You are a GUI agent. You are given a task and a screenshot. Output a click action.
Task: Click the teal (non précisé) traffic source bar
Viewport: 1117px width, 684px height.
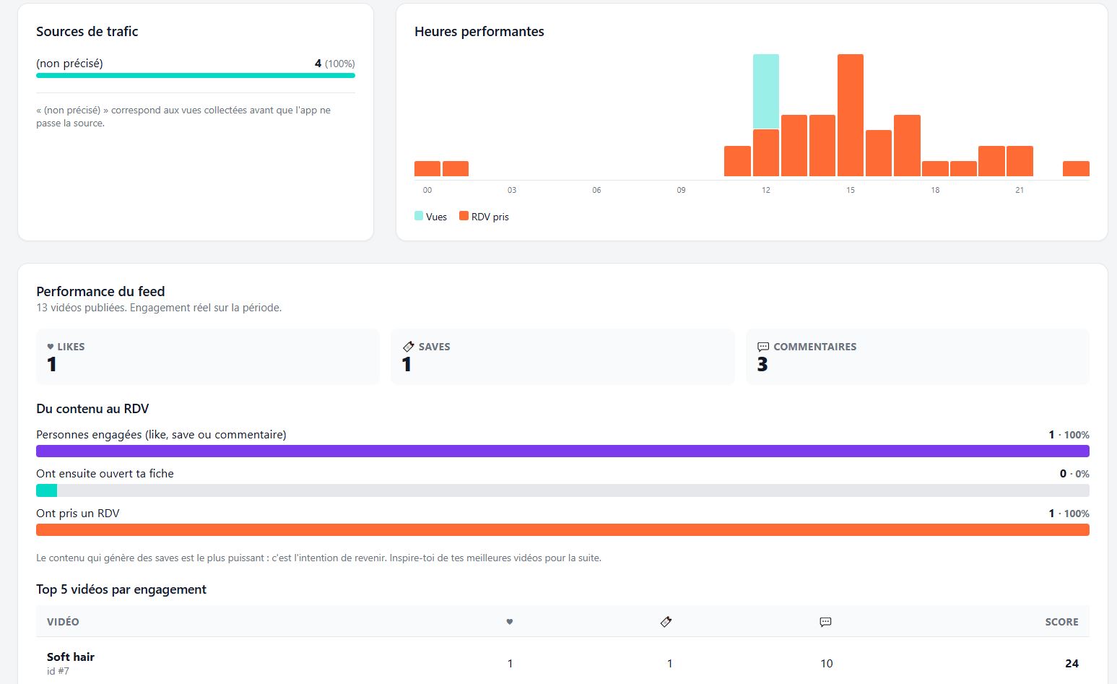196,75
